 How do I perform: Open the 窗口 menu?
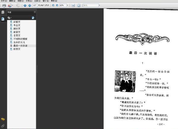click(46, 1)
